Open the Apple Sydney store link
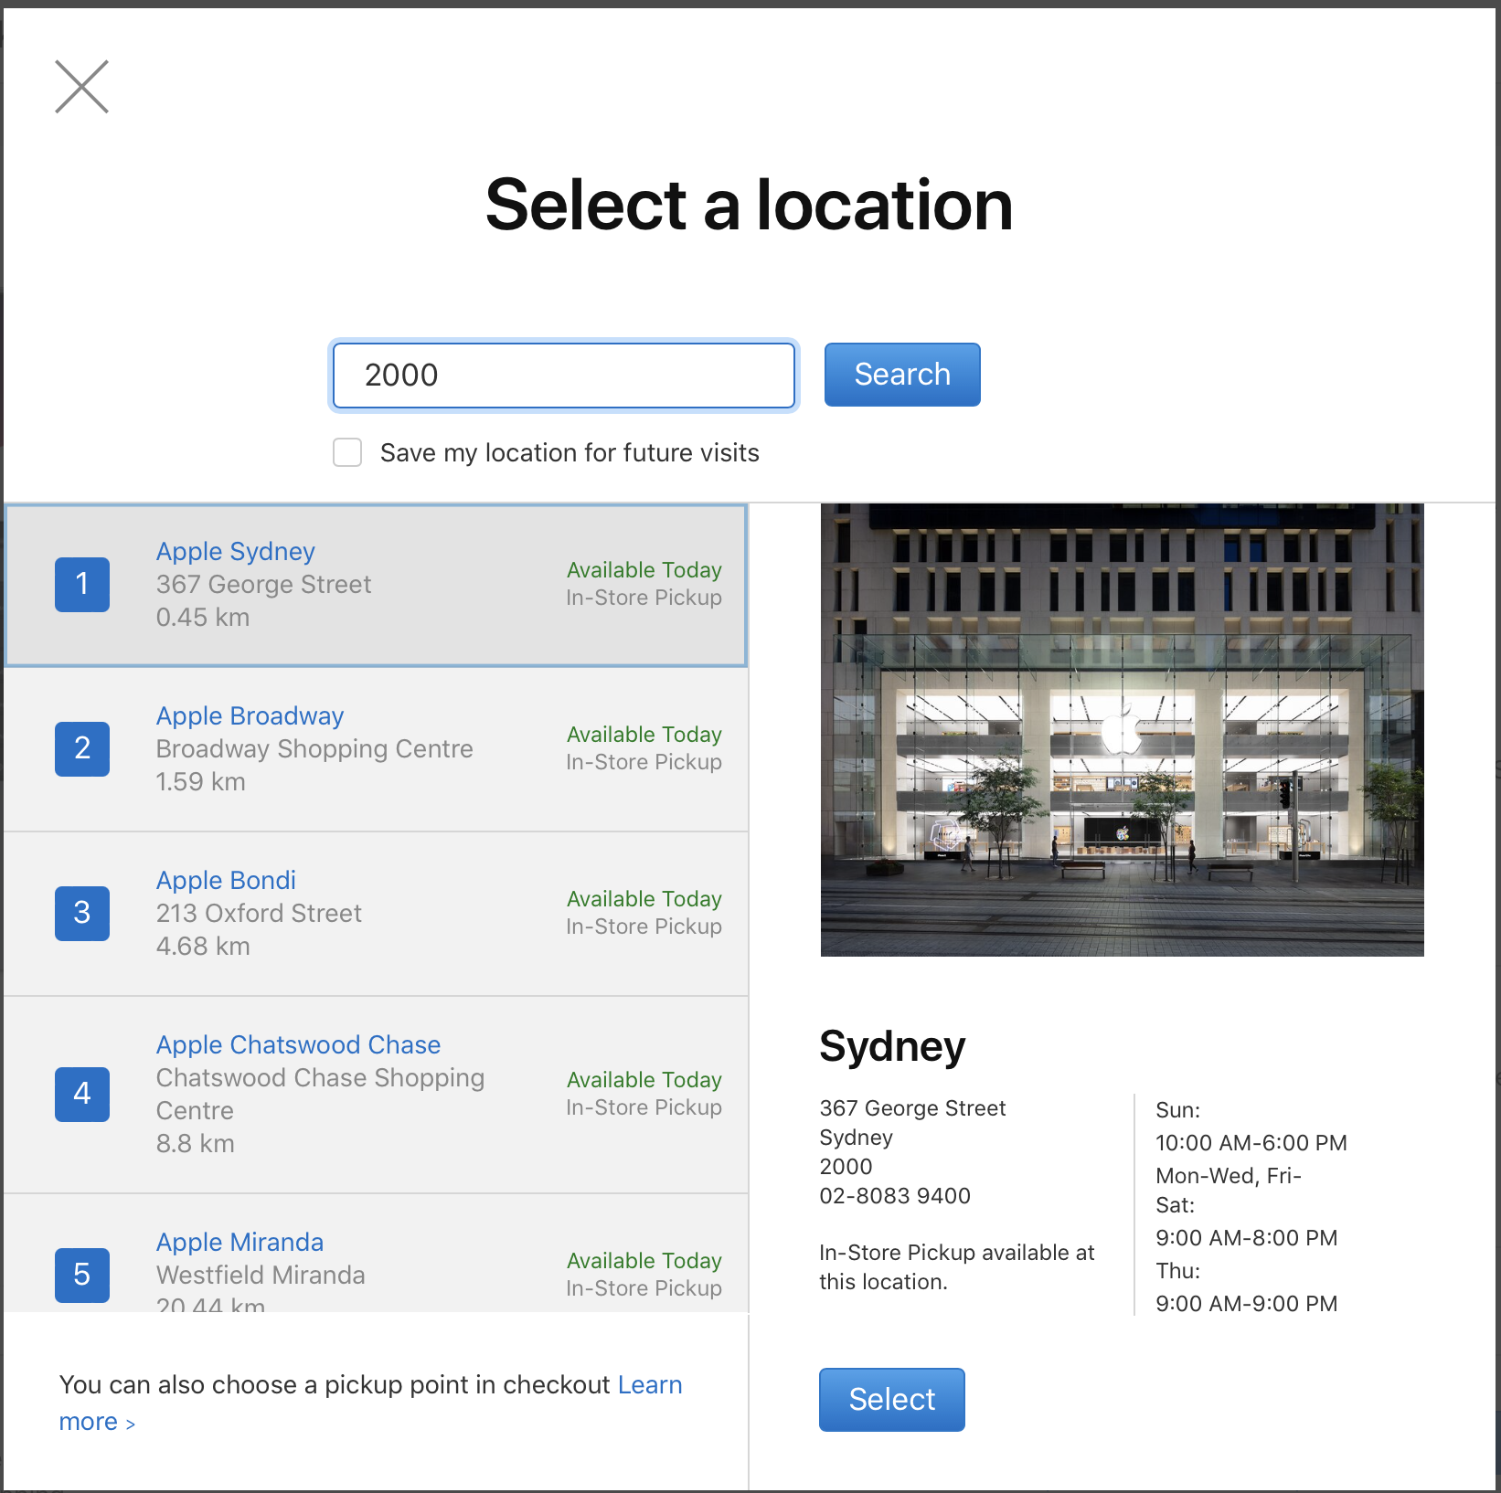1501x1493 pixels. [236, 552]
